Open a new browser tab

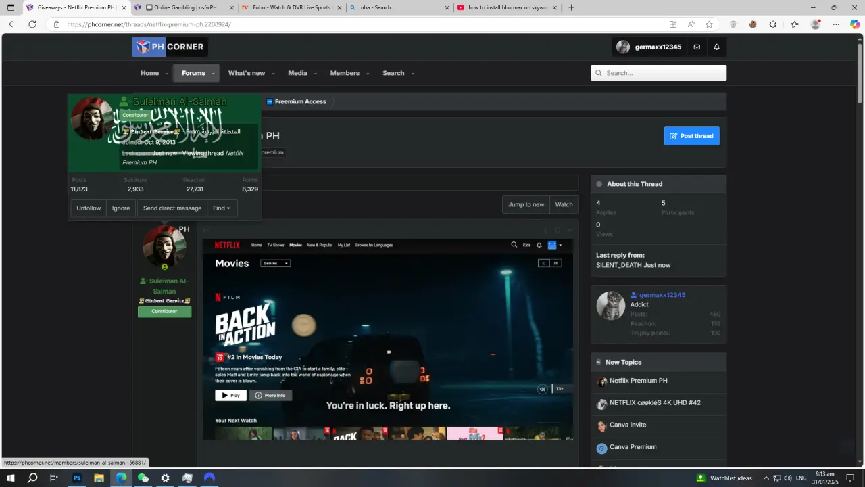(x=571, y=7)
